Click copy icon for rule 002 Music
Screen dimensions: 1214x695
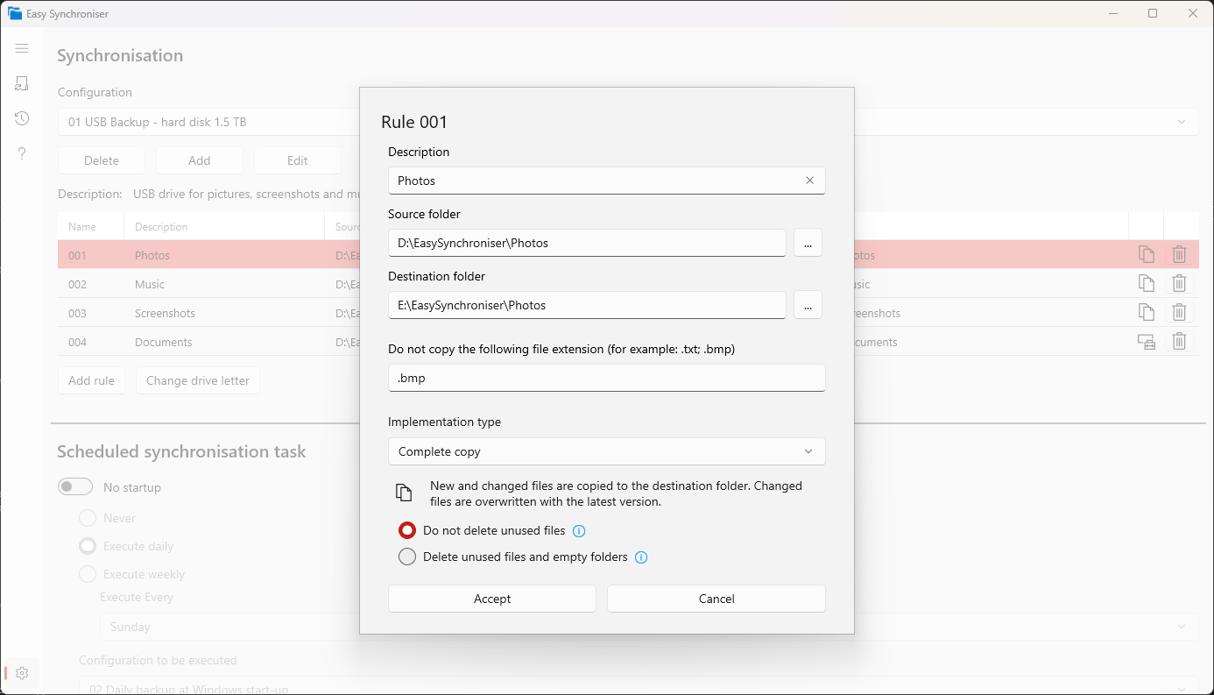tap(1146, 283)
